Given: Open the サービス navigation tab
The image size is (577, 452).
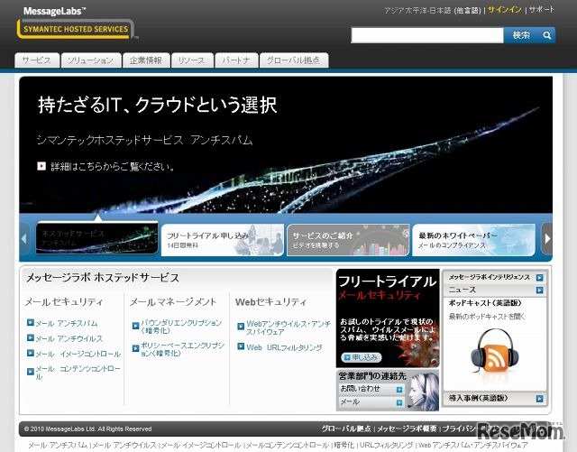Looking at the screenshot, I should point(37,60).
